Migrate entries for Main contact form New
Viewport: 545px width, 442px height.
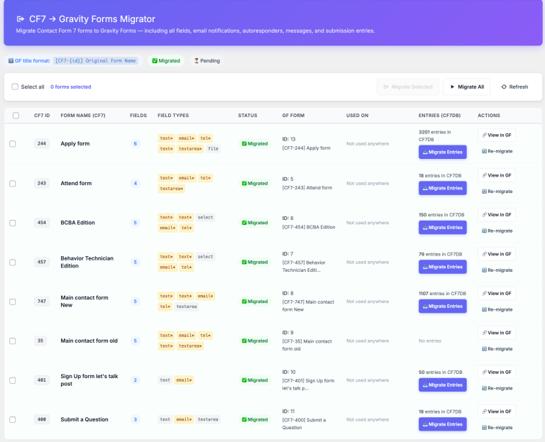442,306
